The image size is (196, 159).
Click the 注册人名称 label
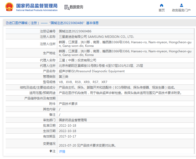(48, 37)
